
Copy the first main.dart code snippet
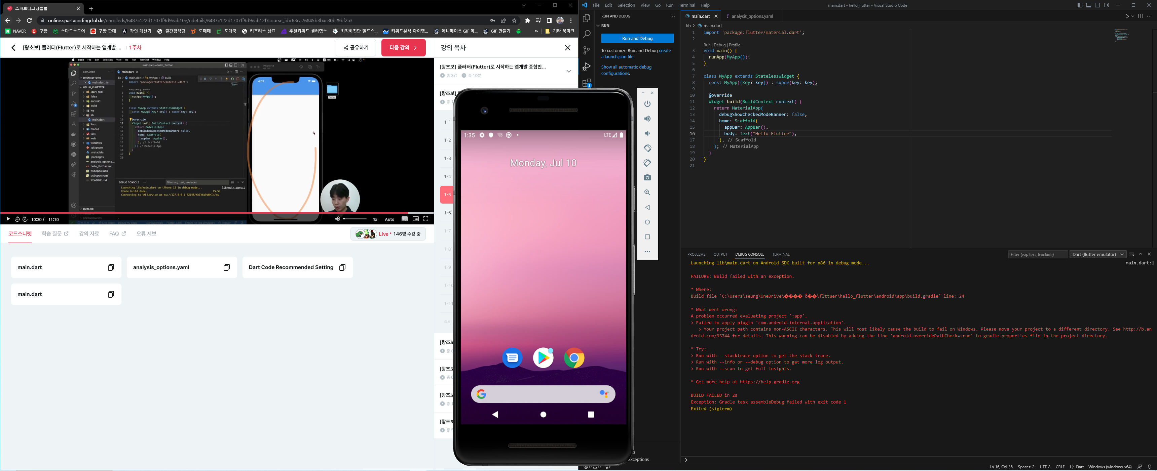point(111,267)
